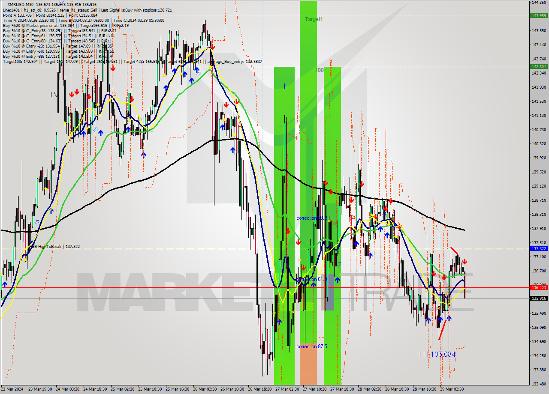Click the 142.730 price axis label

click(x=539, y=59)
